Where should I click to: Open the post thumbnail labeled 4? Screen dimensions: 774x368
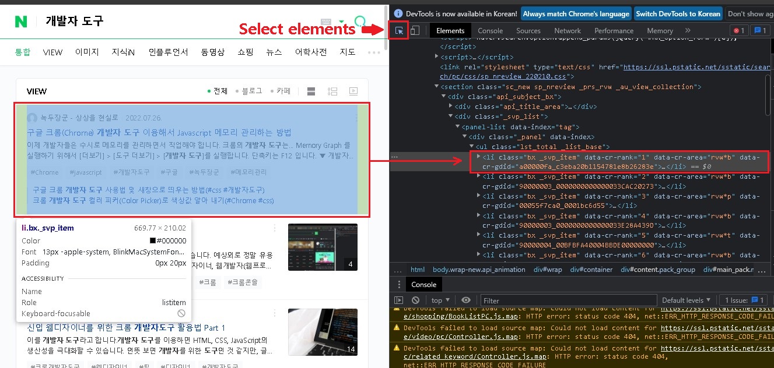[323, 247]
